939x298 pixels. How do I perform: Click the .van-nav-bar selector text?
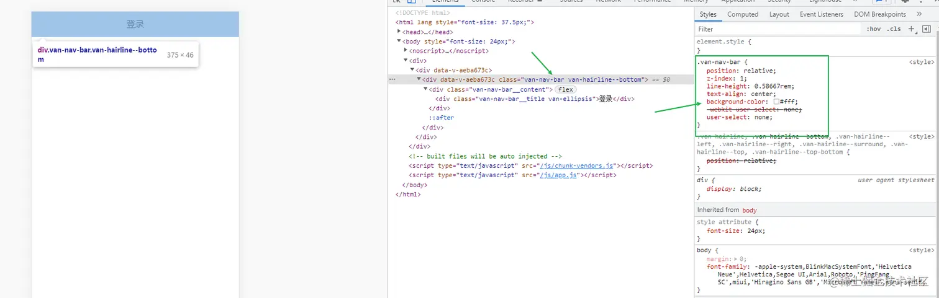click(x=720, y=62)
